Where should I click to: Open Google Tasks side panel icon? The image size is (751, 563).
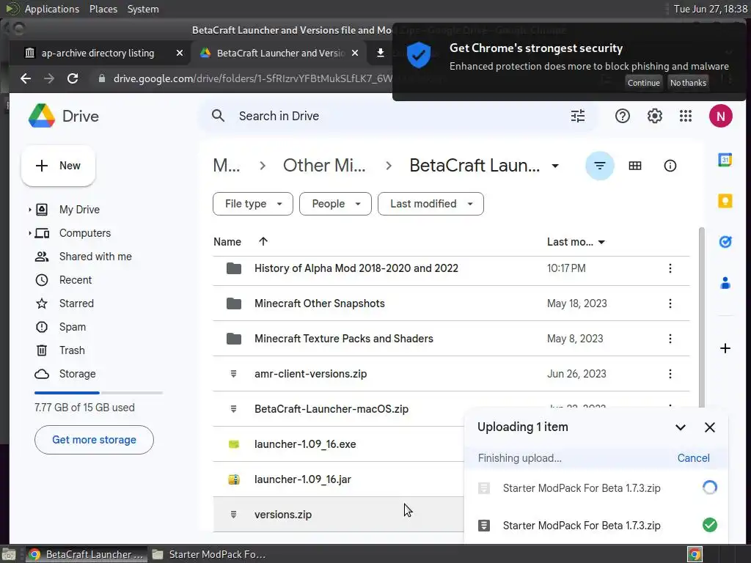coord(725,241)
